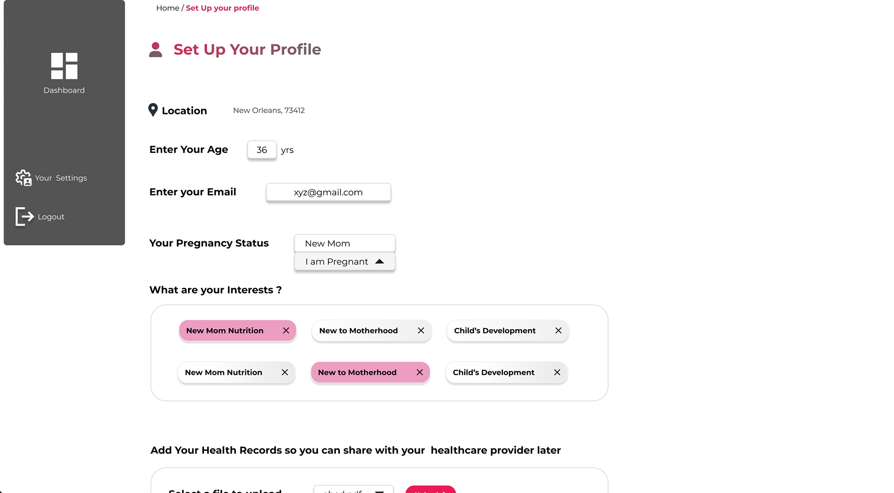Click the Your Settings gear icon
Viewport: 894px width, 493px height.
(23, 178)
